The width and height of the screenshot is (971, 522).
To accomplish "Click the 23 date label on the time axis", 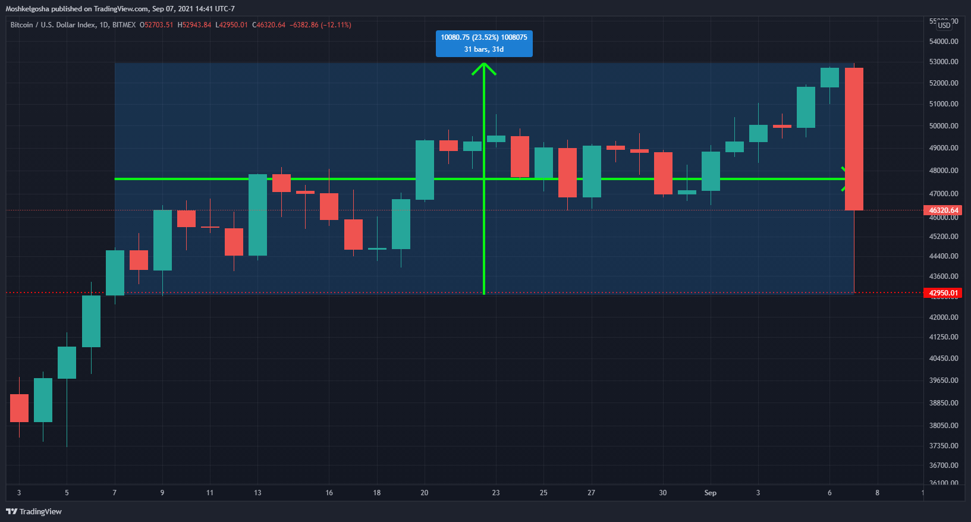I will [496, 493].
